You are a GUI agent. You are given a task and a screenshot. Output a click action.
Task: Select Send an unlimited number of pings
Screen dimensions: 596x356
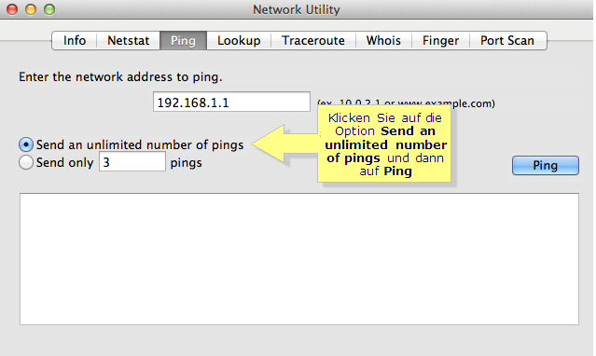26,144
